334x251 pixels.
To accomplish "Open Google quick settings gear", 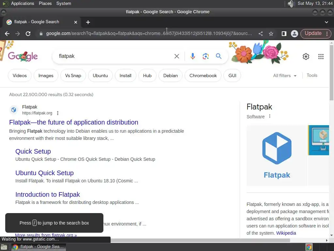I will 306,56.
